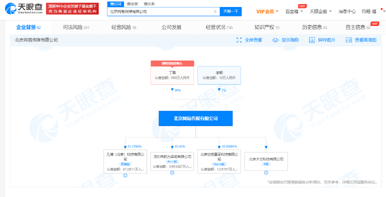Click the 21.2766% percentage label
The height and width of the screenshot is (197, 386).
[x=134, y=146]
